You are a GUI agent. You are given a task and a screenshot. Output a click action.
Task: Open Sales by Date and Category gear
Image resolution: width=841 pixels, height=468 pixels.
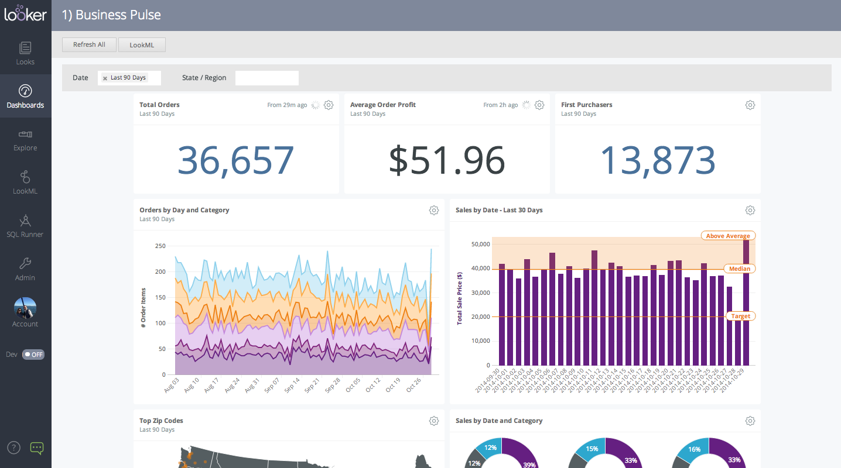tap(750, 421)
